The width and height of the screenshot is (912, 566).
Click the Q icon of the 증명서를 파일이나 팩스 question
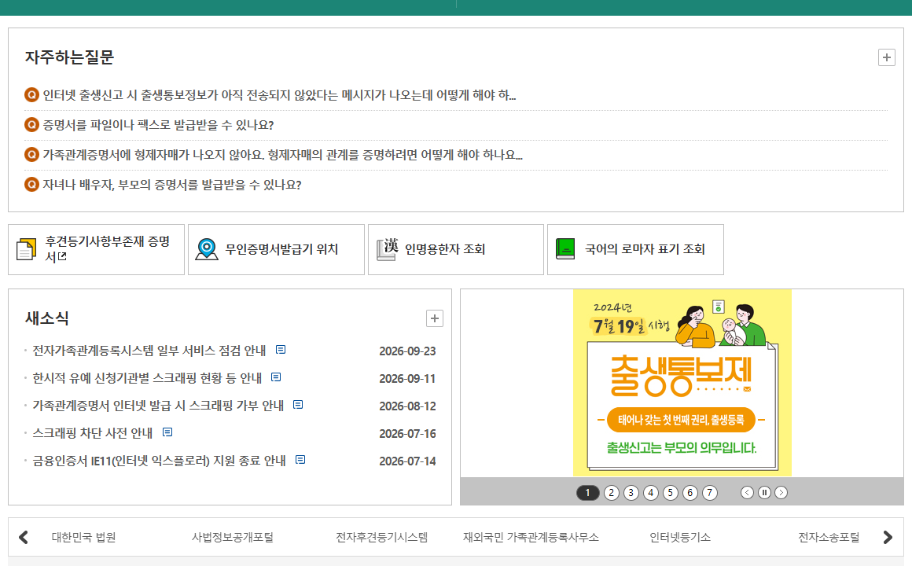(x=31, y=124)
